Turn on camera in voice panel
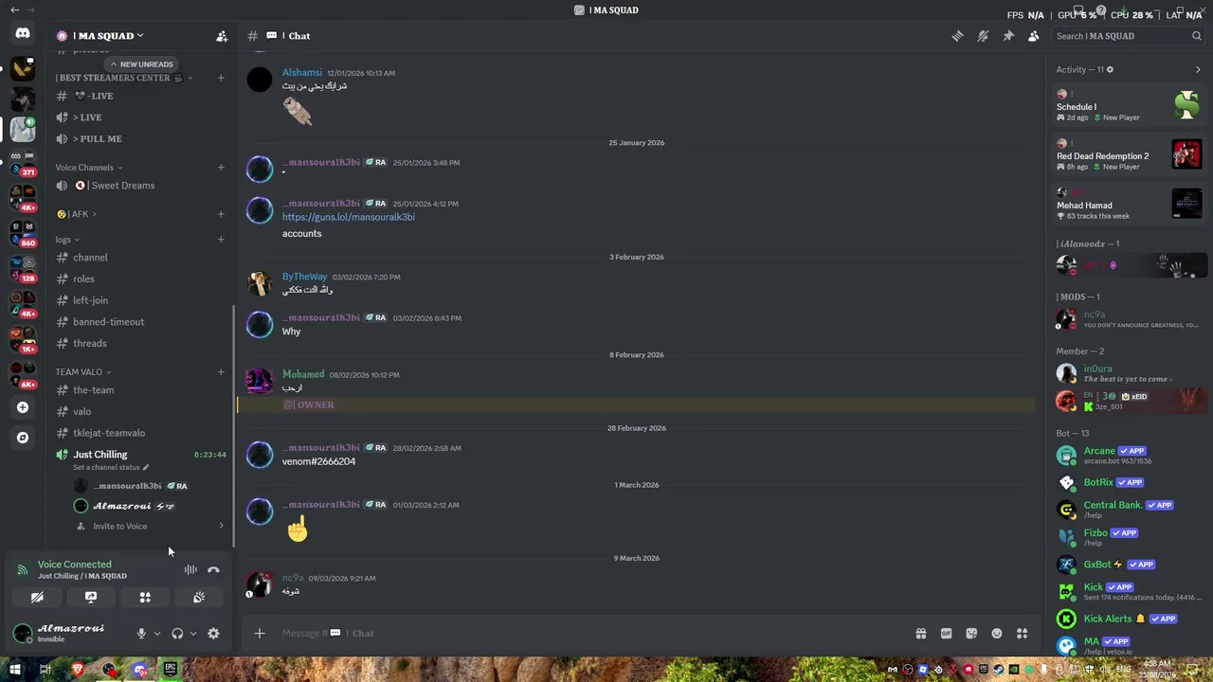 coord(37,598)
